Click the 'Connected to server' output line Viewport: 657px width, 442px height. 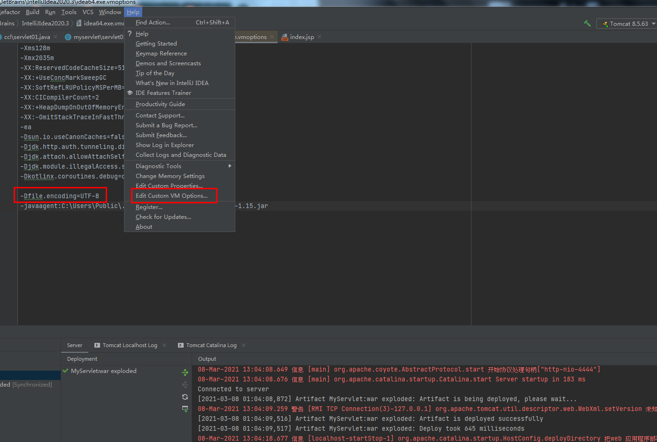click(233, 389)
